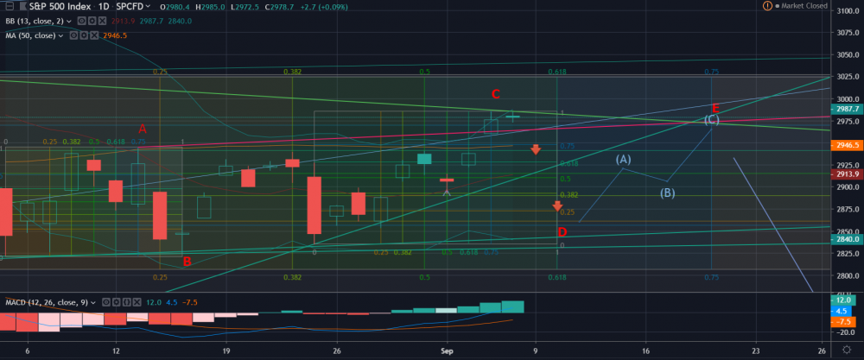Click the flag icon beside S&P 500 Index
Image resolution: width=864 pixels, height=360 pixels.
click(x=22, y=7)
